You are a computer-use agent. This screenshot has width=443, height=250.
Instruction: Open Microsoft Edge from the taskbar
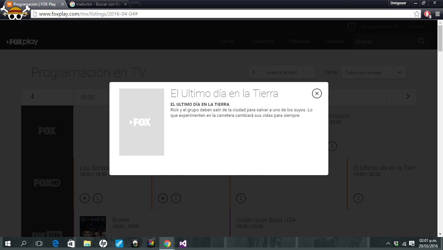pyautogui.click(x=55, y=243)
